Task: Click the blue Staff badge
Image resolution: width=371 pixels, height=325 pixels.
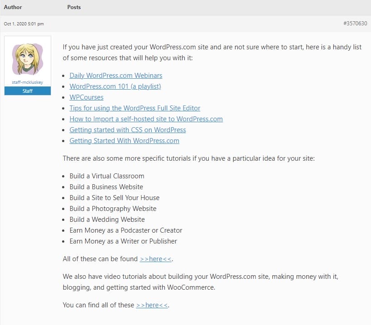Action: tap(28, 91)
